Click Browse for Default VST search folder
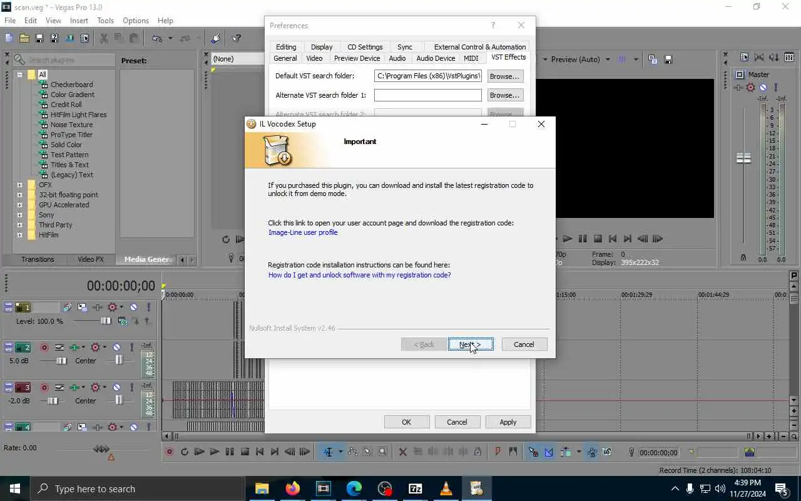Image resolution: width=801 pixels, height=501 pixels. (x=504, y=76)
